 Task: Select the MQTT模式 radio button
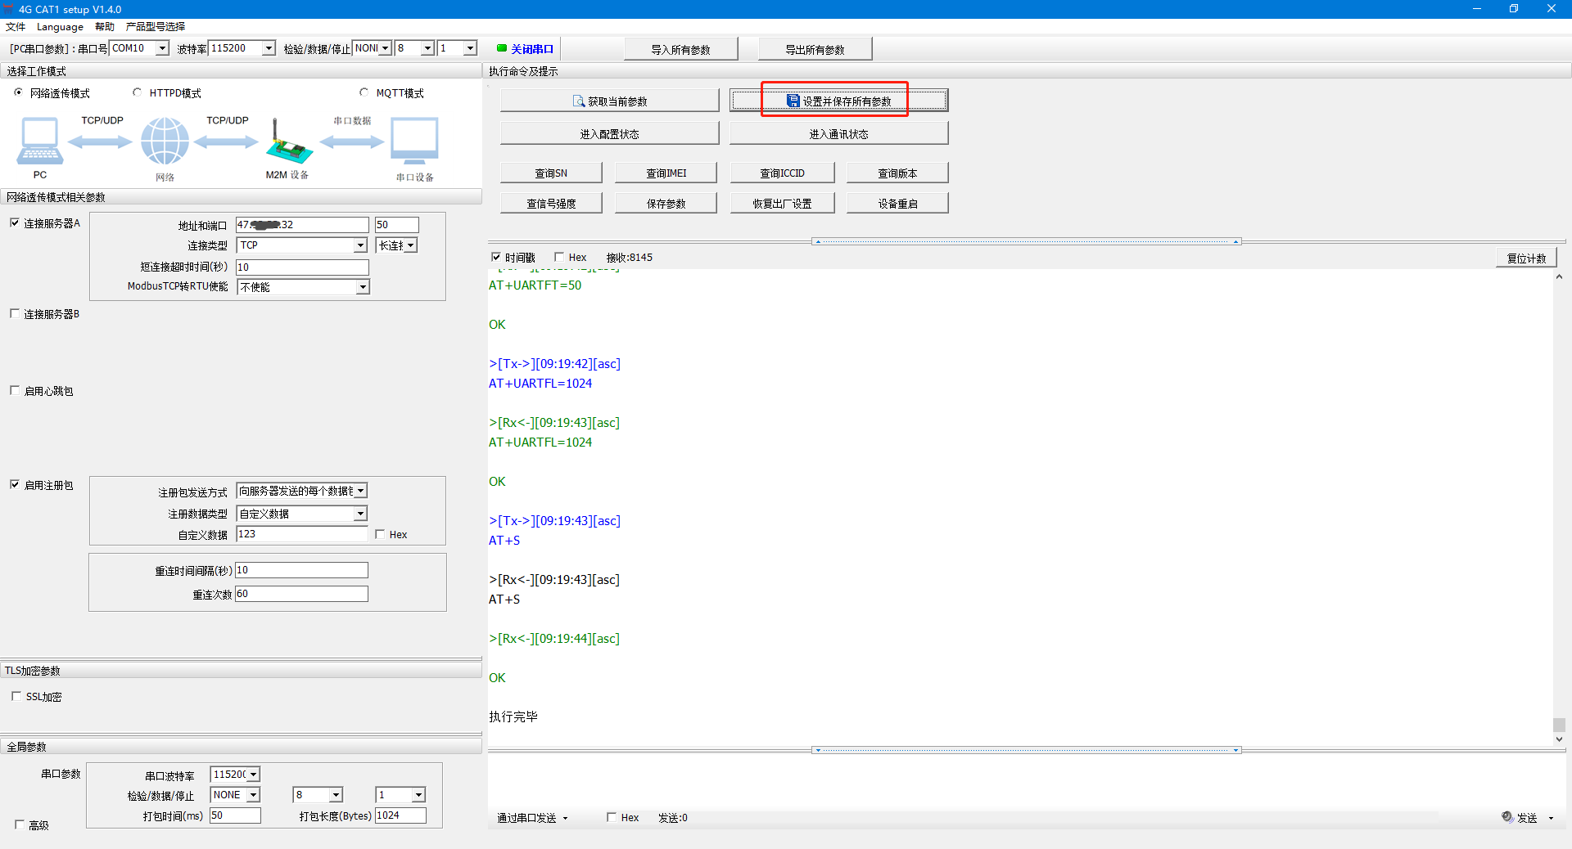point(364,92)
